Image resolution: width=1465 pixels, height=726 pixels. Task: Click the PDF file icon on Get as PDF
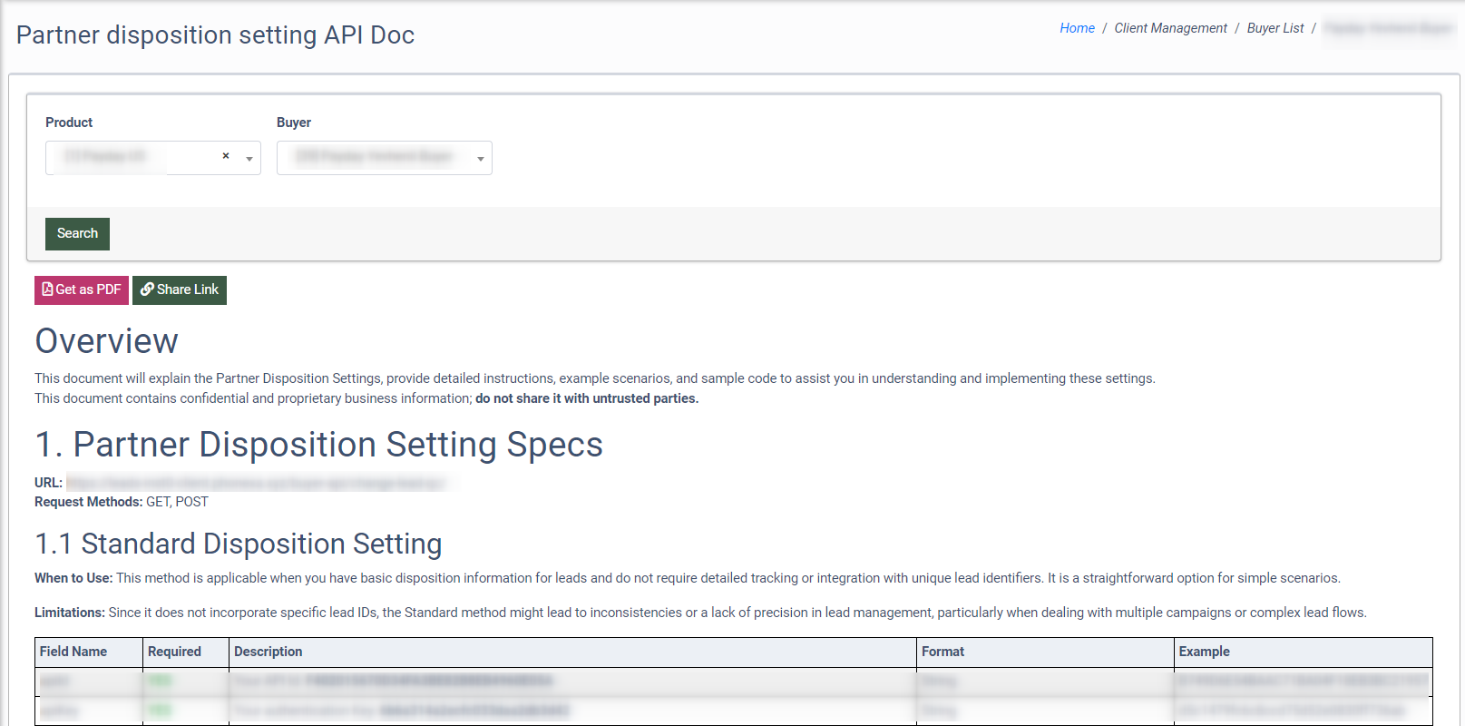click(x=47, y=289)
